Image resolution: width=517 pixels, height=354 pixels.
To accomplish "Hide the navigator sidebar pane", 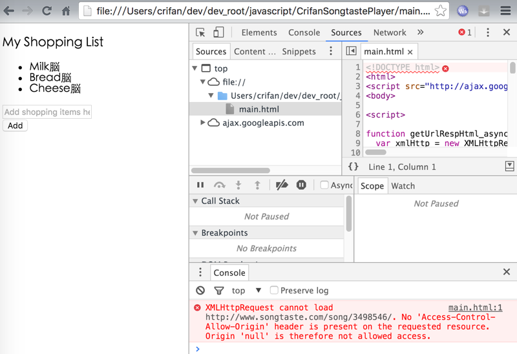I will 351,51.
